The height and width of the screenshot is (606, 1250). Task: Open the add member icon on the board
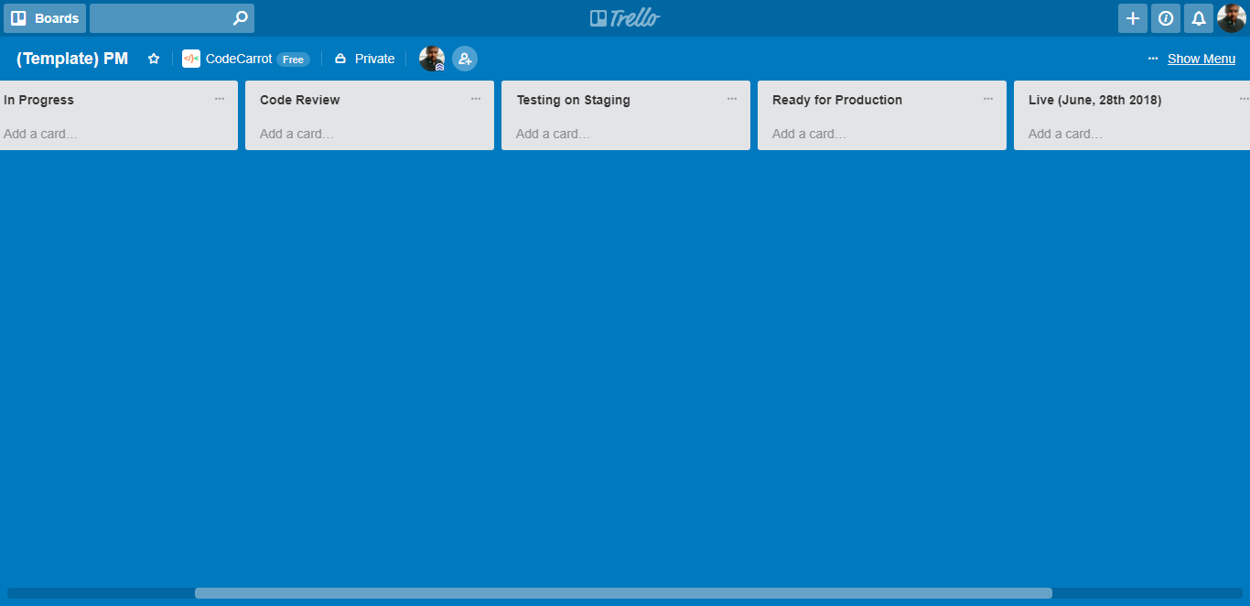465,58
